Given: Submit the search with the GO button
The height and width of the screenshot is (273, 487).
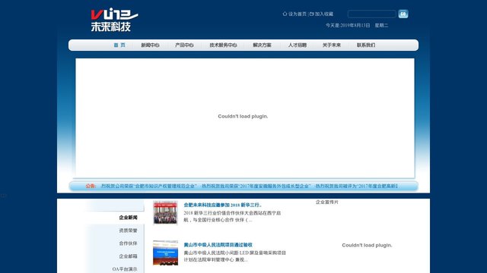Looking at the screenshot, I should click(x=403, y=14).
